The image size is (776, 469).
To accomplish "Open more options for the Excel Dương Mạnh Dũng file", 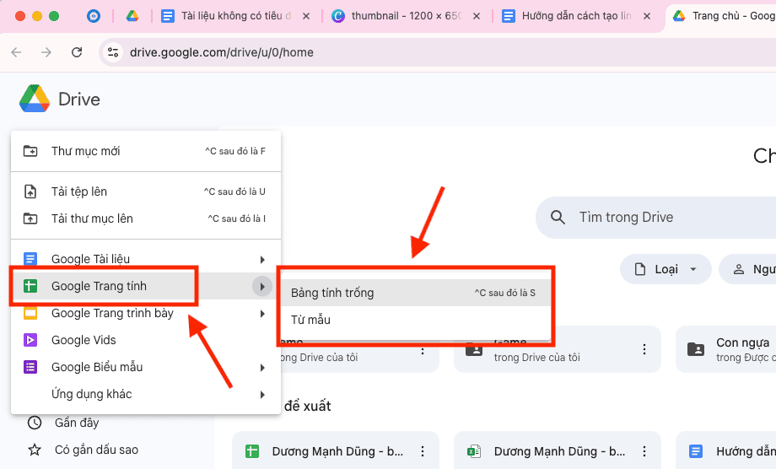I will (x=644, y=451).
